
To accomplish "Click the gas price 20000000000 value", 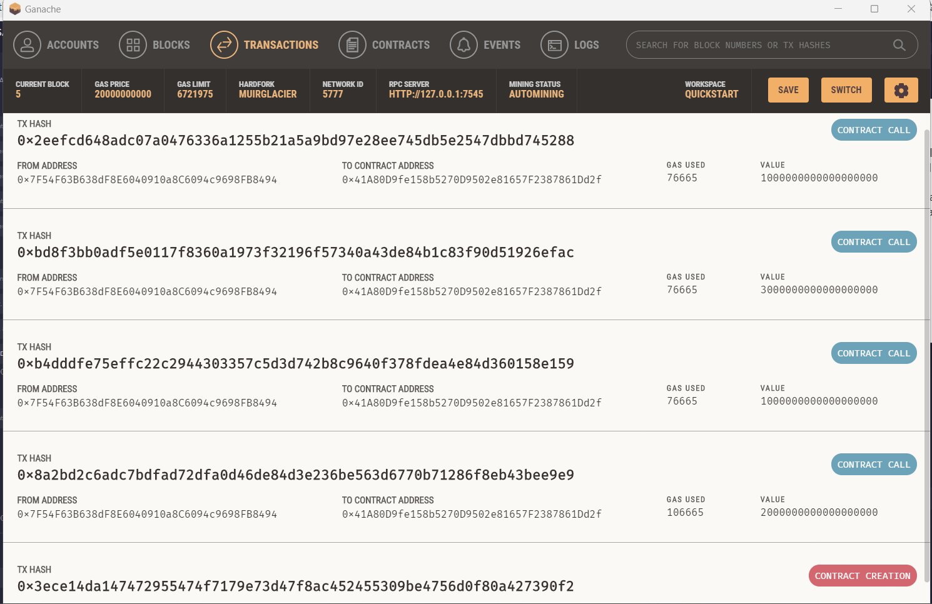I will point(123,94).
